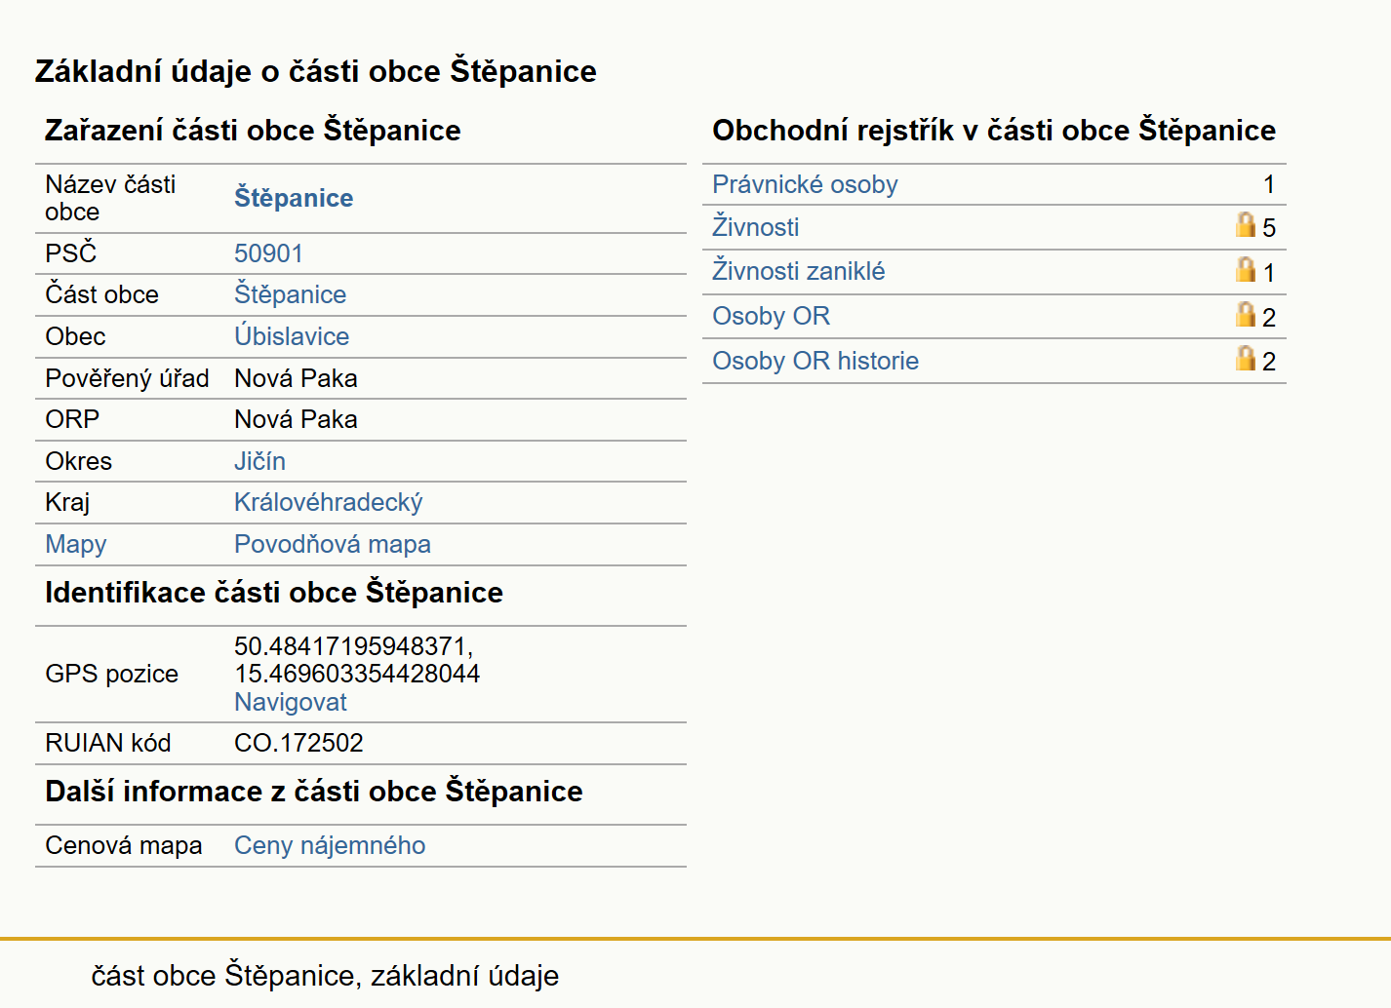Click the count 1 beside Právnické osoby
1391x1008 pixels.
1269,184
